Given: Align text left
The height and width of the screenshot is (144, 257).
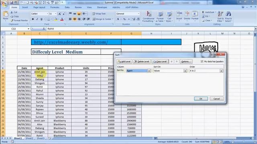Looking at the screenshot, I should [x=70, y=19].
